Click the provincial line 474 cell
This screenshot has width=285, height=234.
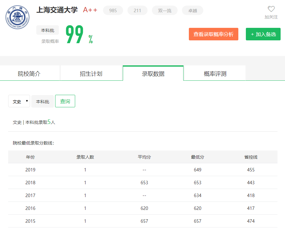(x=251, y=221)
